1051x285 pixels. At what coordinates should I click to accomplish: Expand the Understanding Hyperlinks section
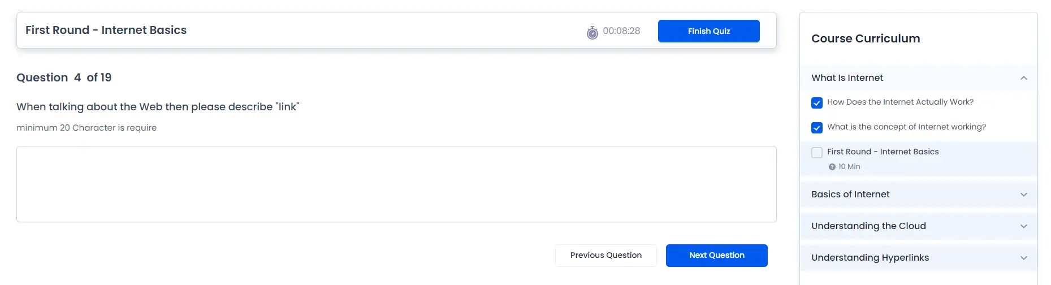(919, 258)
